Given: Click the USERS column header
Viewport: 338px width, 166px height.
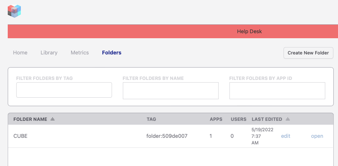Looking at the screenshot, I should (238, 119).
